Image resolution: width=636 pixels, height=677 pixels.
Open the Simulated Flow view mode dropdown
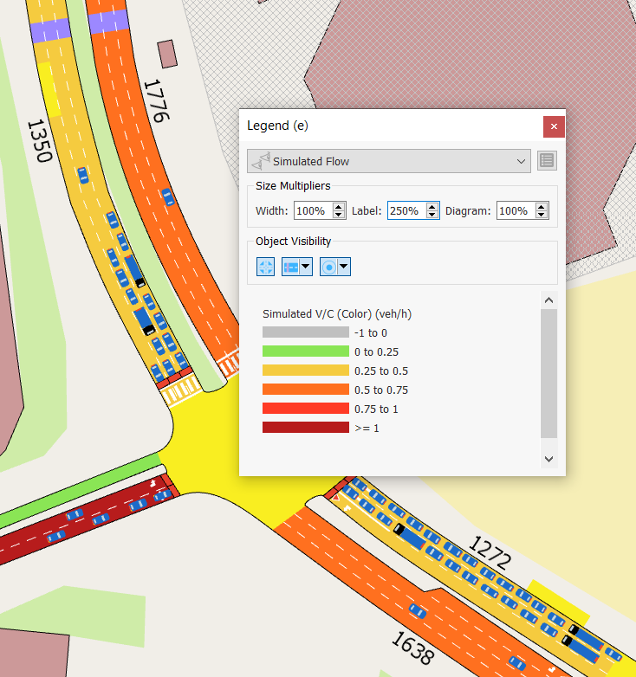pos(388,161)
